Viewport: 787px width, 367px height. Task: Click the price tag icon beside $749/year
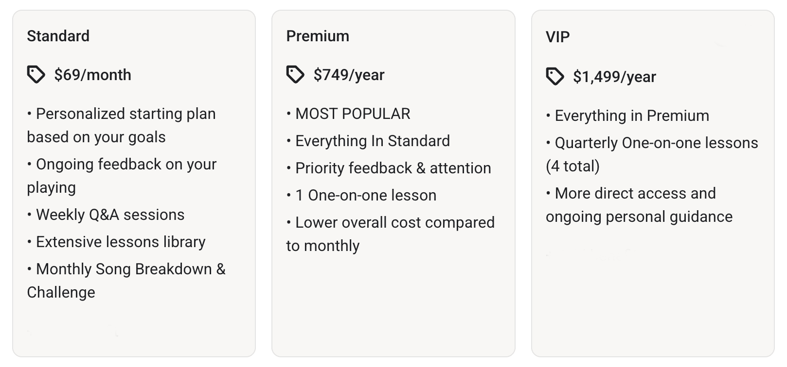pos(295,75)
